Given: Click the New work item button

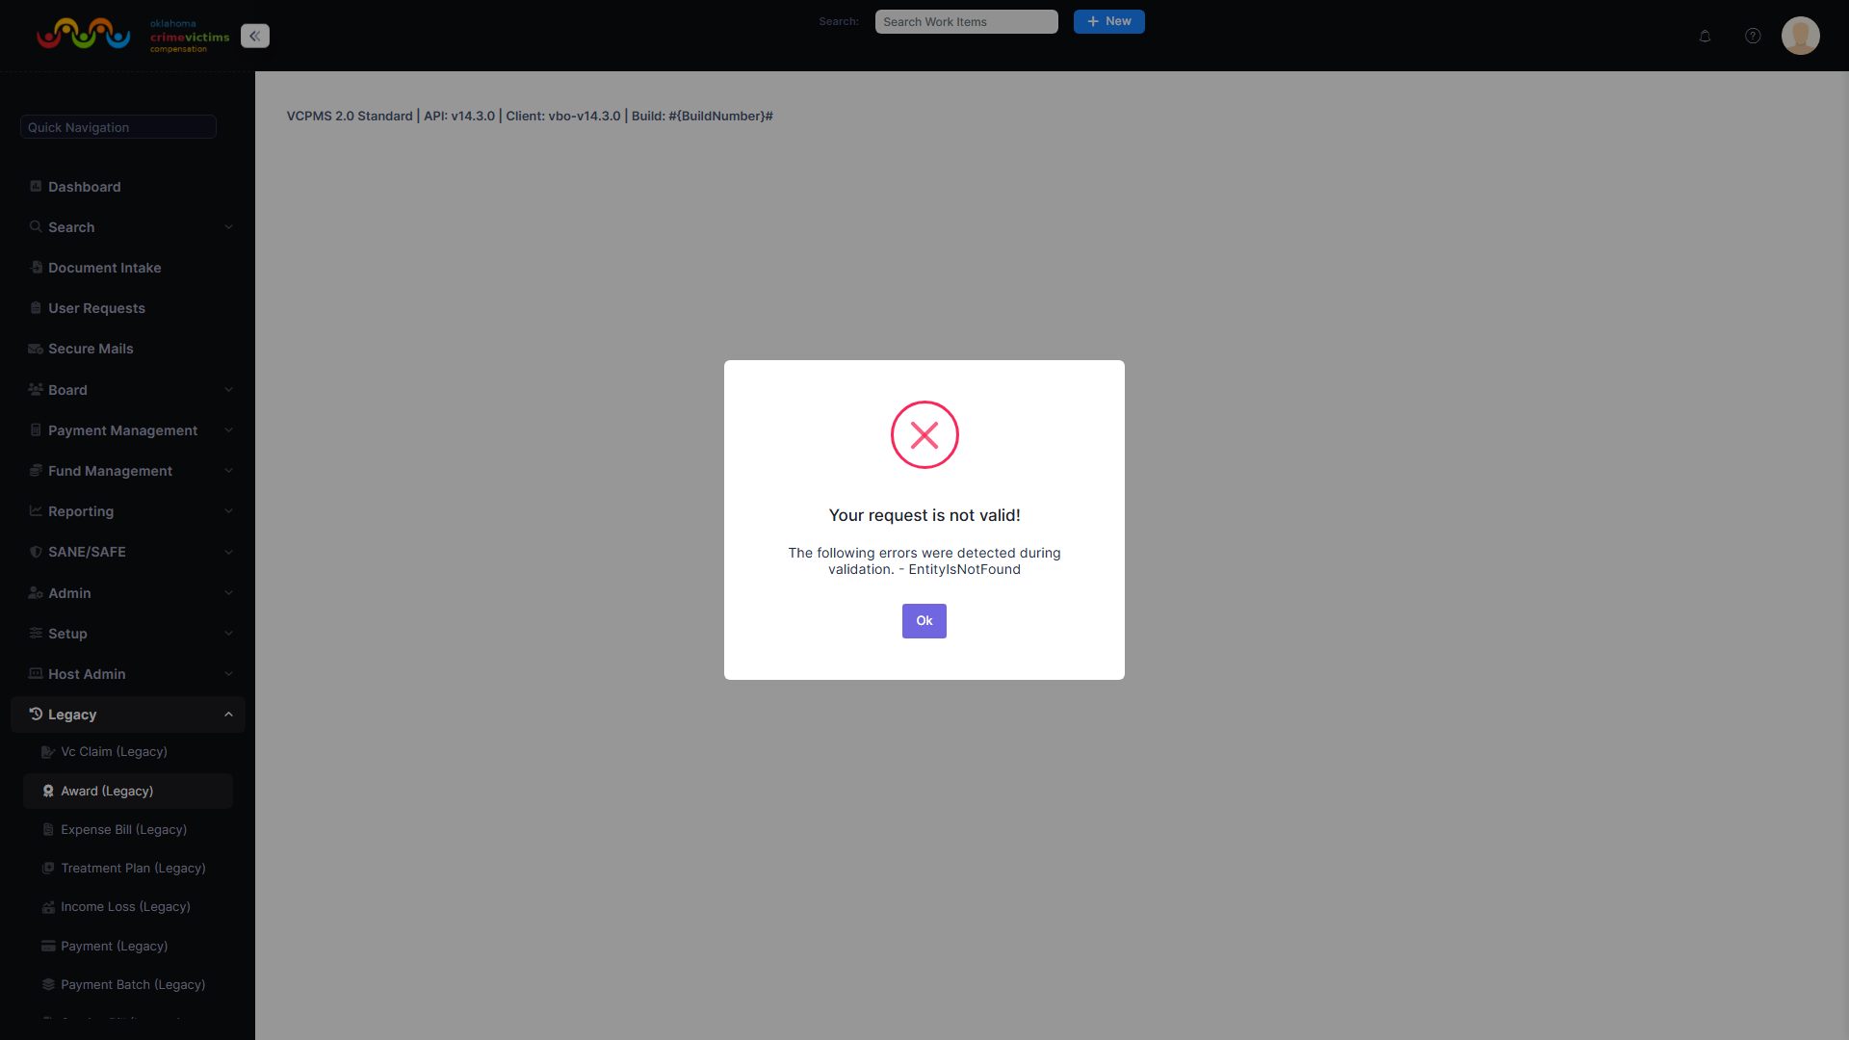Looking at the screenshot, I should (1109, 21).
